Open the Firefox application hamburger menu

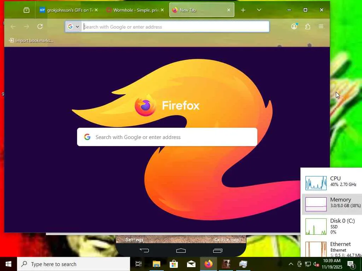coord(321,26)
